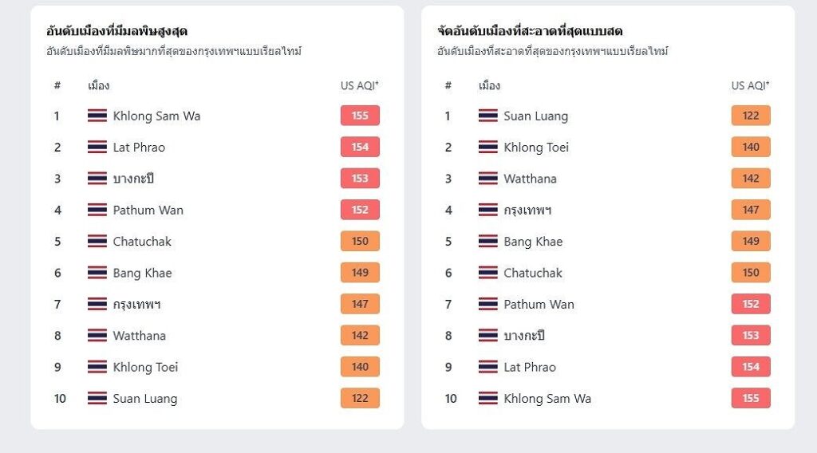Image resolution: width=817 pixels, height=453 pixels.
Task: Select บางกะปิ in the most polluted ranking
Action: point(133,179)
